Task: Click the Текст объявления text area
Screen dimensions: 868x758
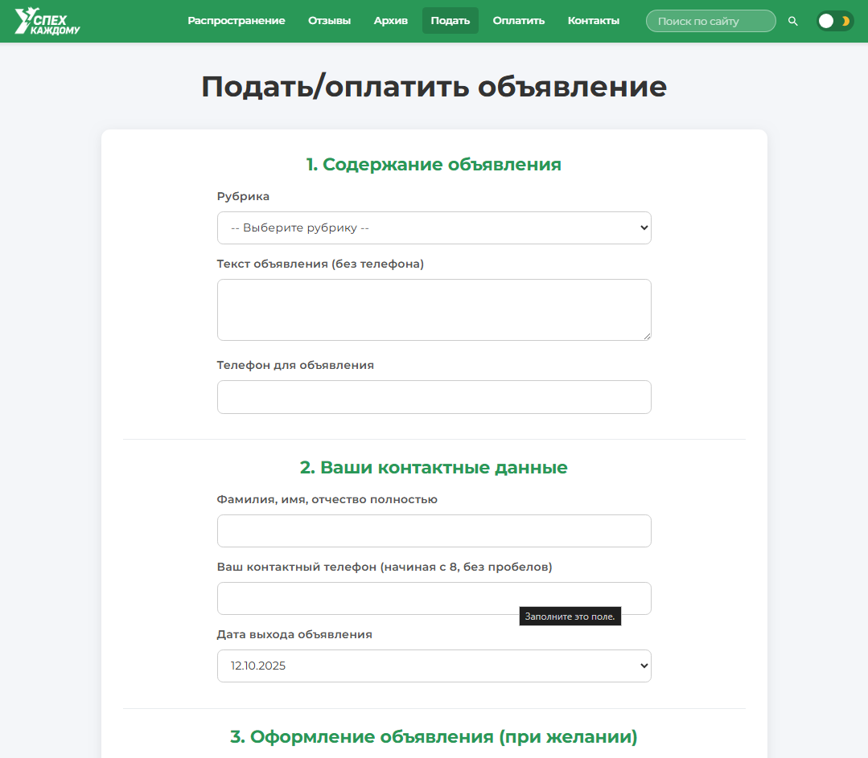Action: point(434,309)
